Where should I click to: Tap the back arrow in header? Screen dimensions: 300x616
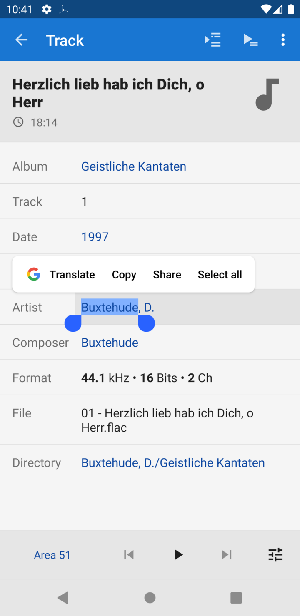(x=21, y=40)
